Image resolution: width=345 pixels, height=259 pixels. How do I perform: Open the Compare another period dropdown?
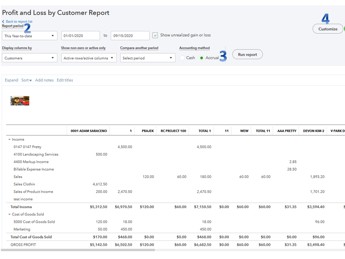[x=148, y=58]
